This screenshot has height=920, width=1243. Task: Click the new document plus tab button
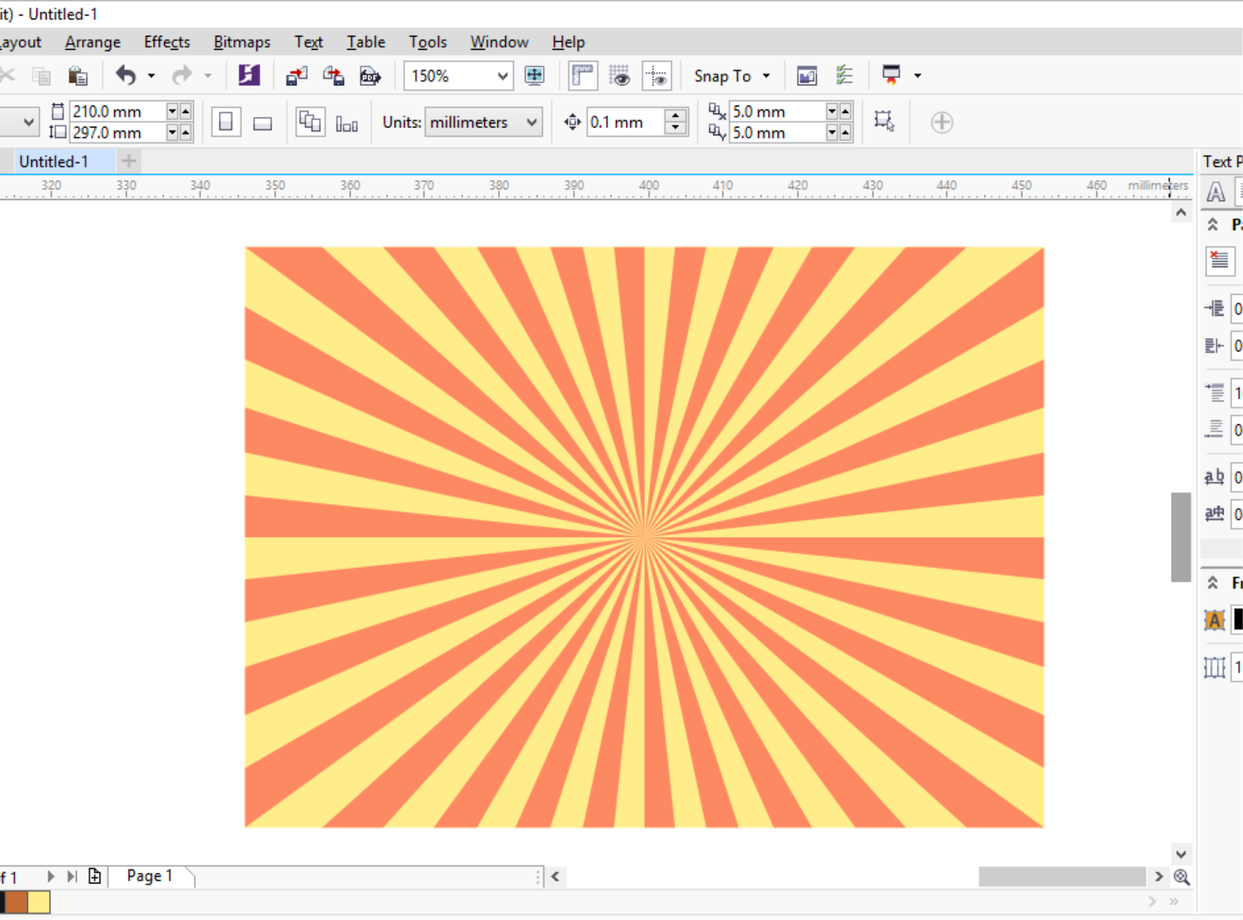point(129,162)
